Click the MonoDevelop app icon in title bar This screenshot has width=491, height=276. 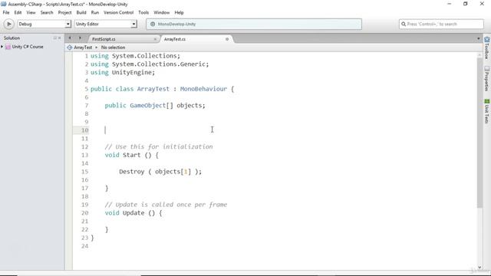[x=3, y=4]
